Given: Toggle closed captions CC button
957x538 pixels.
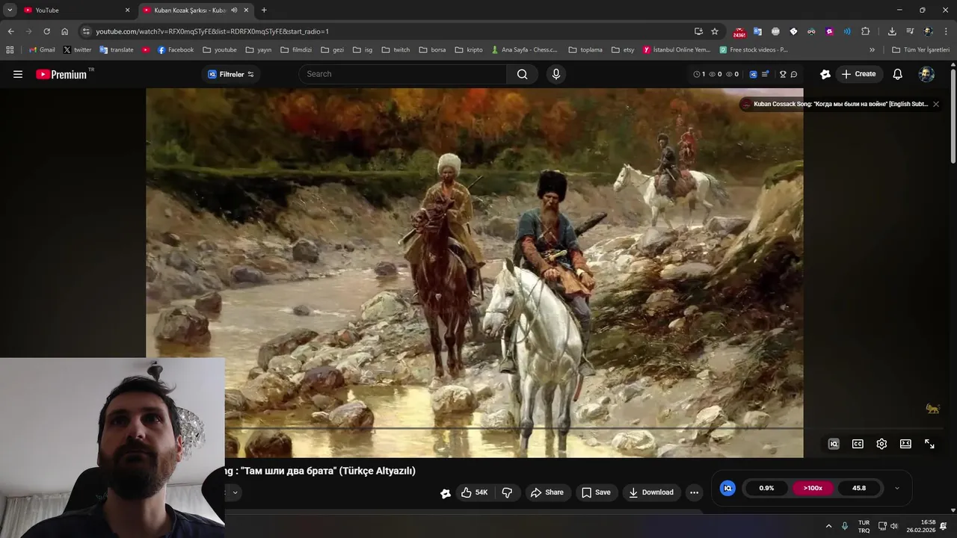Looking at the screenshot, I should [858, 444].
